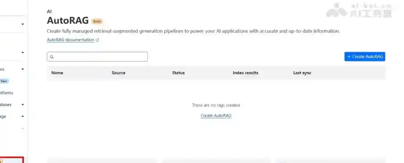The width and height of the screenshot is (404, 163).
Task: Click the Index results column header
Action: click(245, 73)
